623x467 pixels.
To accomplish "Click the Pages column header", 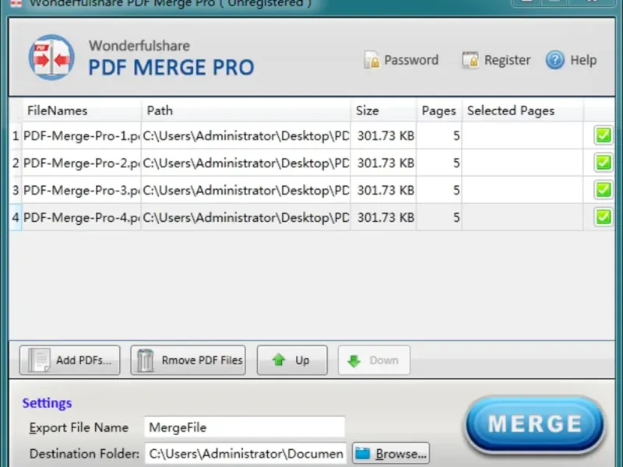I will click(438, 111).
